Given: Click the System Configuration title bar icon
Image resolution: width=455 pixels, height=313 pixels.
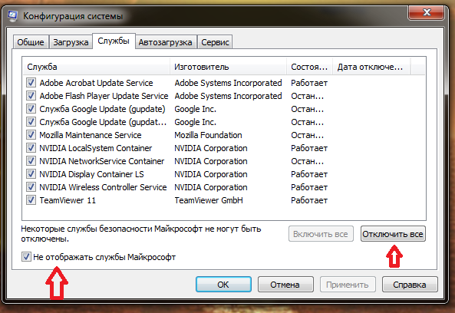Looking at the screenshot, I should [12, 16].
